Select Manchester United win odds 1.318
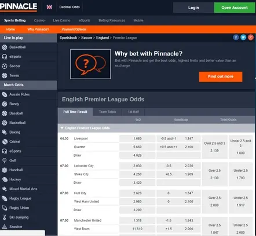 137,220
